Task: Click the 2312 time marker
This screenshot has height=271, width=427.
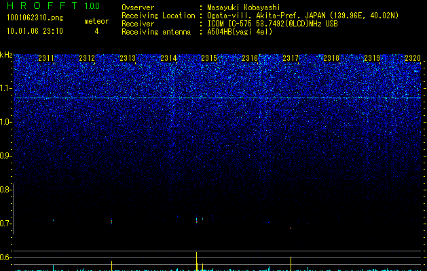Action: pyautogui.click(x=87, y=58)
